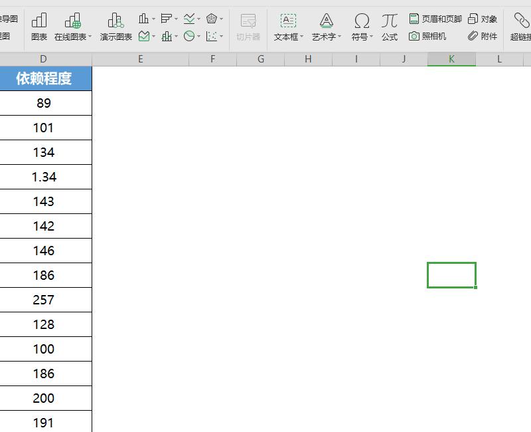Screen dimensions: 531x432
Task: Select column D header
Action: coord(43,59)
